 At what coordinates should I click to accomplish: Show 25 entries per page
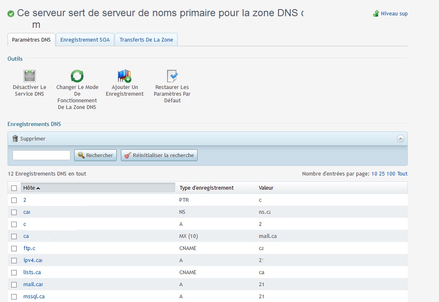[381, 174]
